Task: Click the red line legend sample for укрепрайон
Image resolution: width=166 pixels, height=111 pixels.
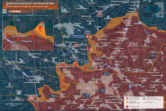Action: (144, 102)
